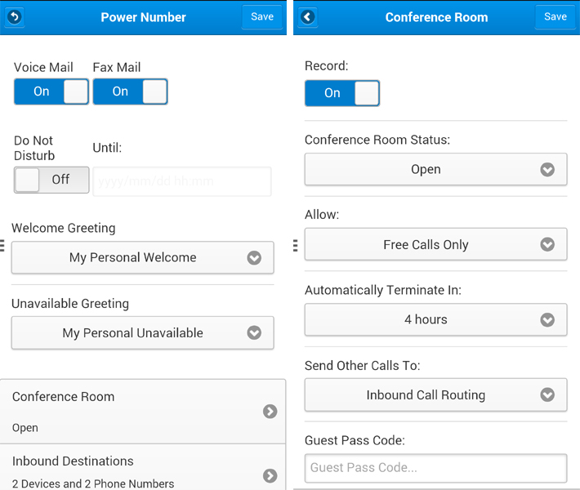Tap the back arrow on Power Number screen
580x490 pixels.
click(15, 17)
